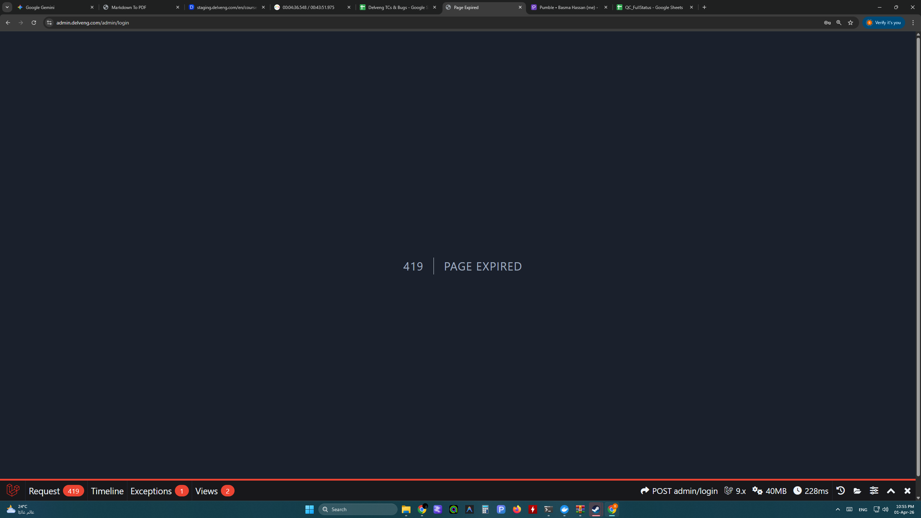Click the zoom magnifier icon in address bar
This screenshot has height=518, width=921.
839,23
